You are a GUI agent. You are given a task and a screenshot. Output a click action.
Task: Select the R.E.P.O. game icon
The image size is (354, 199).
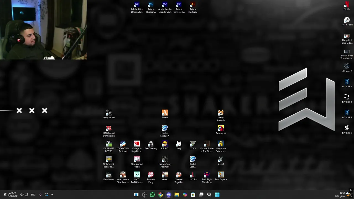click(x=165, y=145)
